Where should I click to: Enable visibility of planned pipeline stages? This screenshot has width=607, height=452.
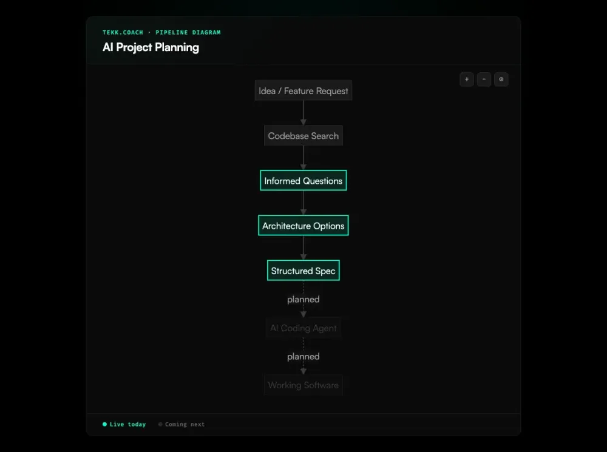point(181,424)
